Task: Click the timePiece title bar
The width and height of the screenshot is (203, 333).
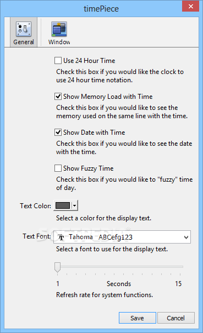Action: coord(101,9)
